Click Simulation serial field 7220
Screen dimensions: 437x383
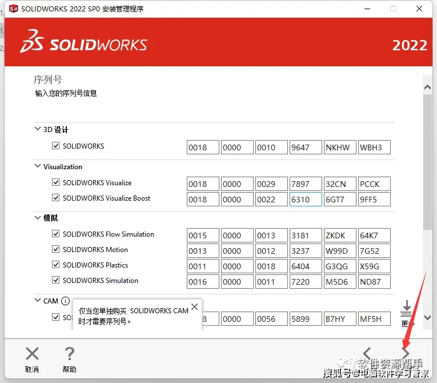coord(306,281)
